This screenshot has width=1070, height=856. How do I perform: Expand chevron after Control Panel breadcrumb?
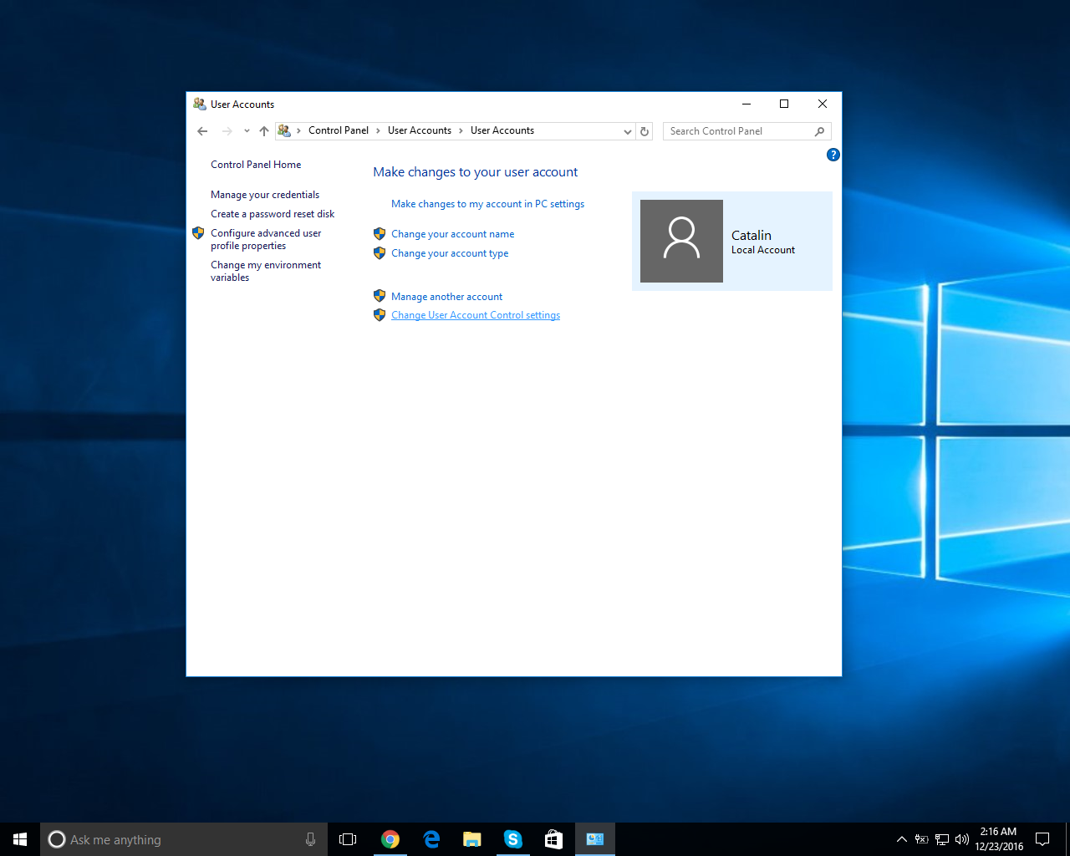click(378, 130)
